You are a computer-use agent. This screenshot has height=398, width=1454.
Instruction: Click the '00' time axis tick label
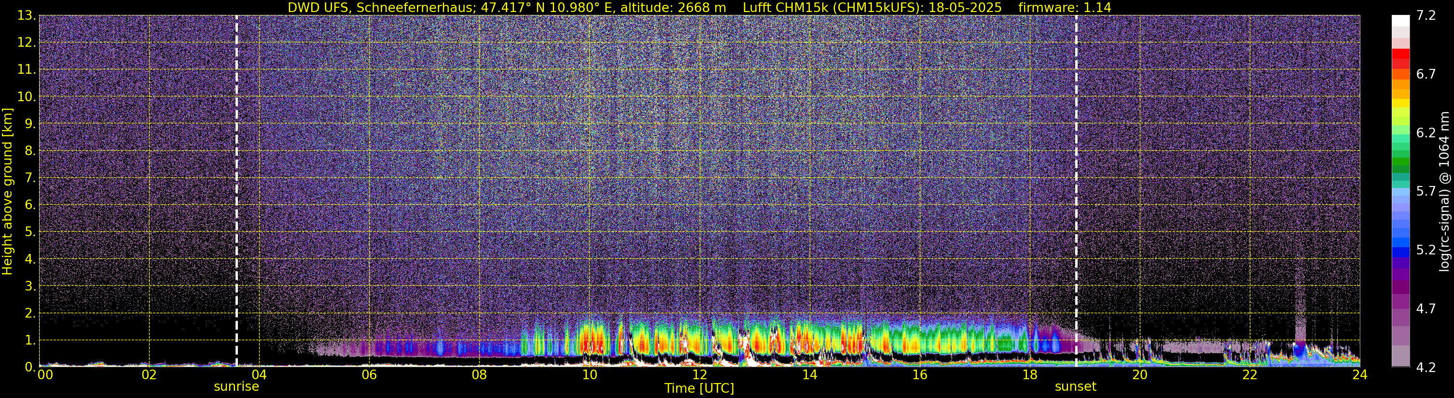click(45, 375)
